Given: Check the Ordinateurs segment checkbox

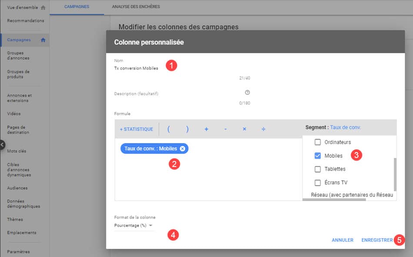Looking at the screenshot, I should [318, 142].
